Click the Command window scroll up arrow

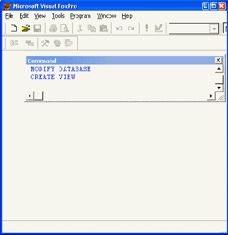(219, 69)
